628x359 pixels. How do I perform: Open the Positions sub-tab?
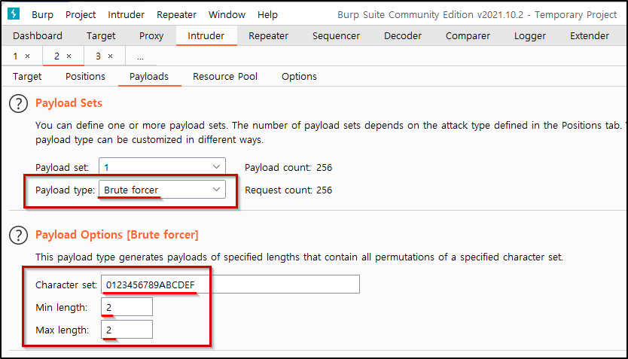tap(85, 77)
